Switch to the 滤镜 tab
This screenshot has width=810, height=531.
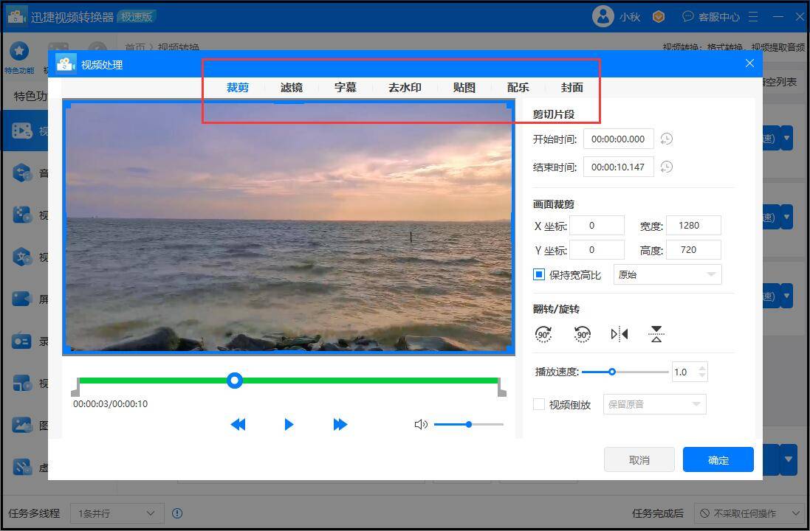pos(291,87)
